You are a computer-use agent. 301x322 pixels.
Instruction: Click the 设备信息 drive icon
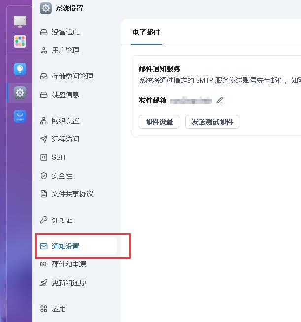pos(44,32)
